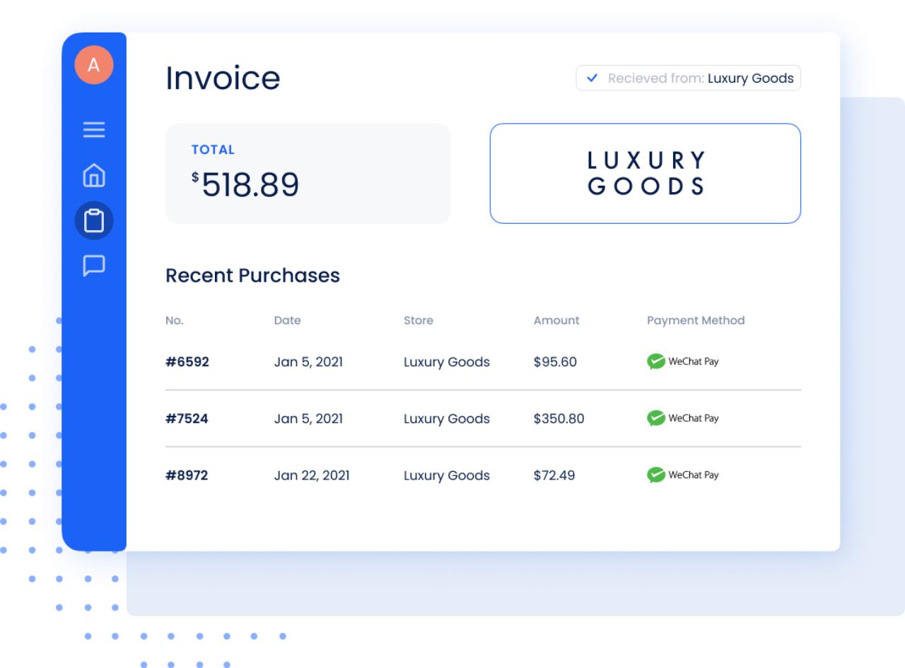The height and width of the screenshot is (668, 905).
Task: Click the Jan 5, 2021 date for #7524
Action: [x=308, y=419]
